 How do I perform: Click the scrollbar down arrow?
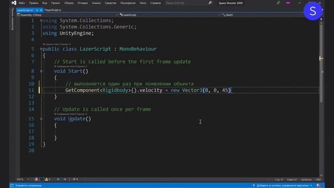coord(321,175)
